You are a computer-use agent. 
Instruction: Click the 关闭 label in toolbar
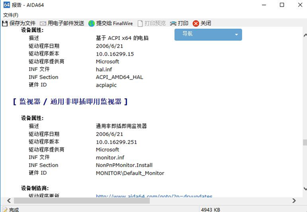click(x=206, y=23)
